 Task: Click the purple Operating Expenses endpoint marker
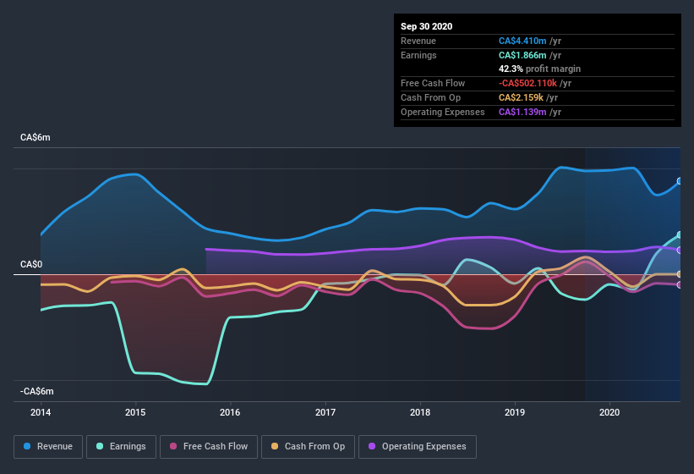click(680, 251)
